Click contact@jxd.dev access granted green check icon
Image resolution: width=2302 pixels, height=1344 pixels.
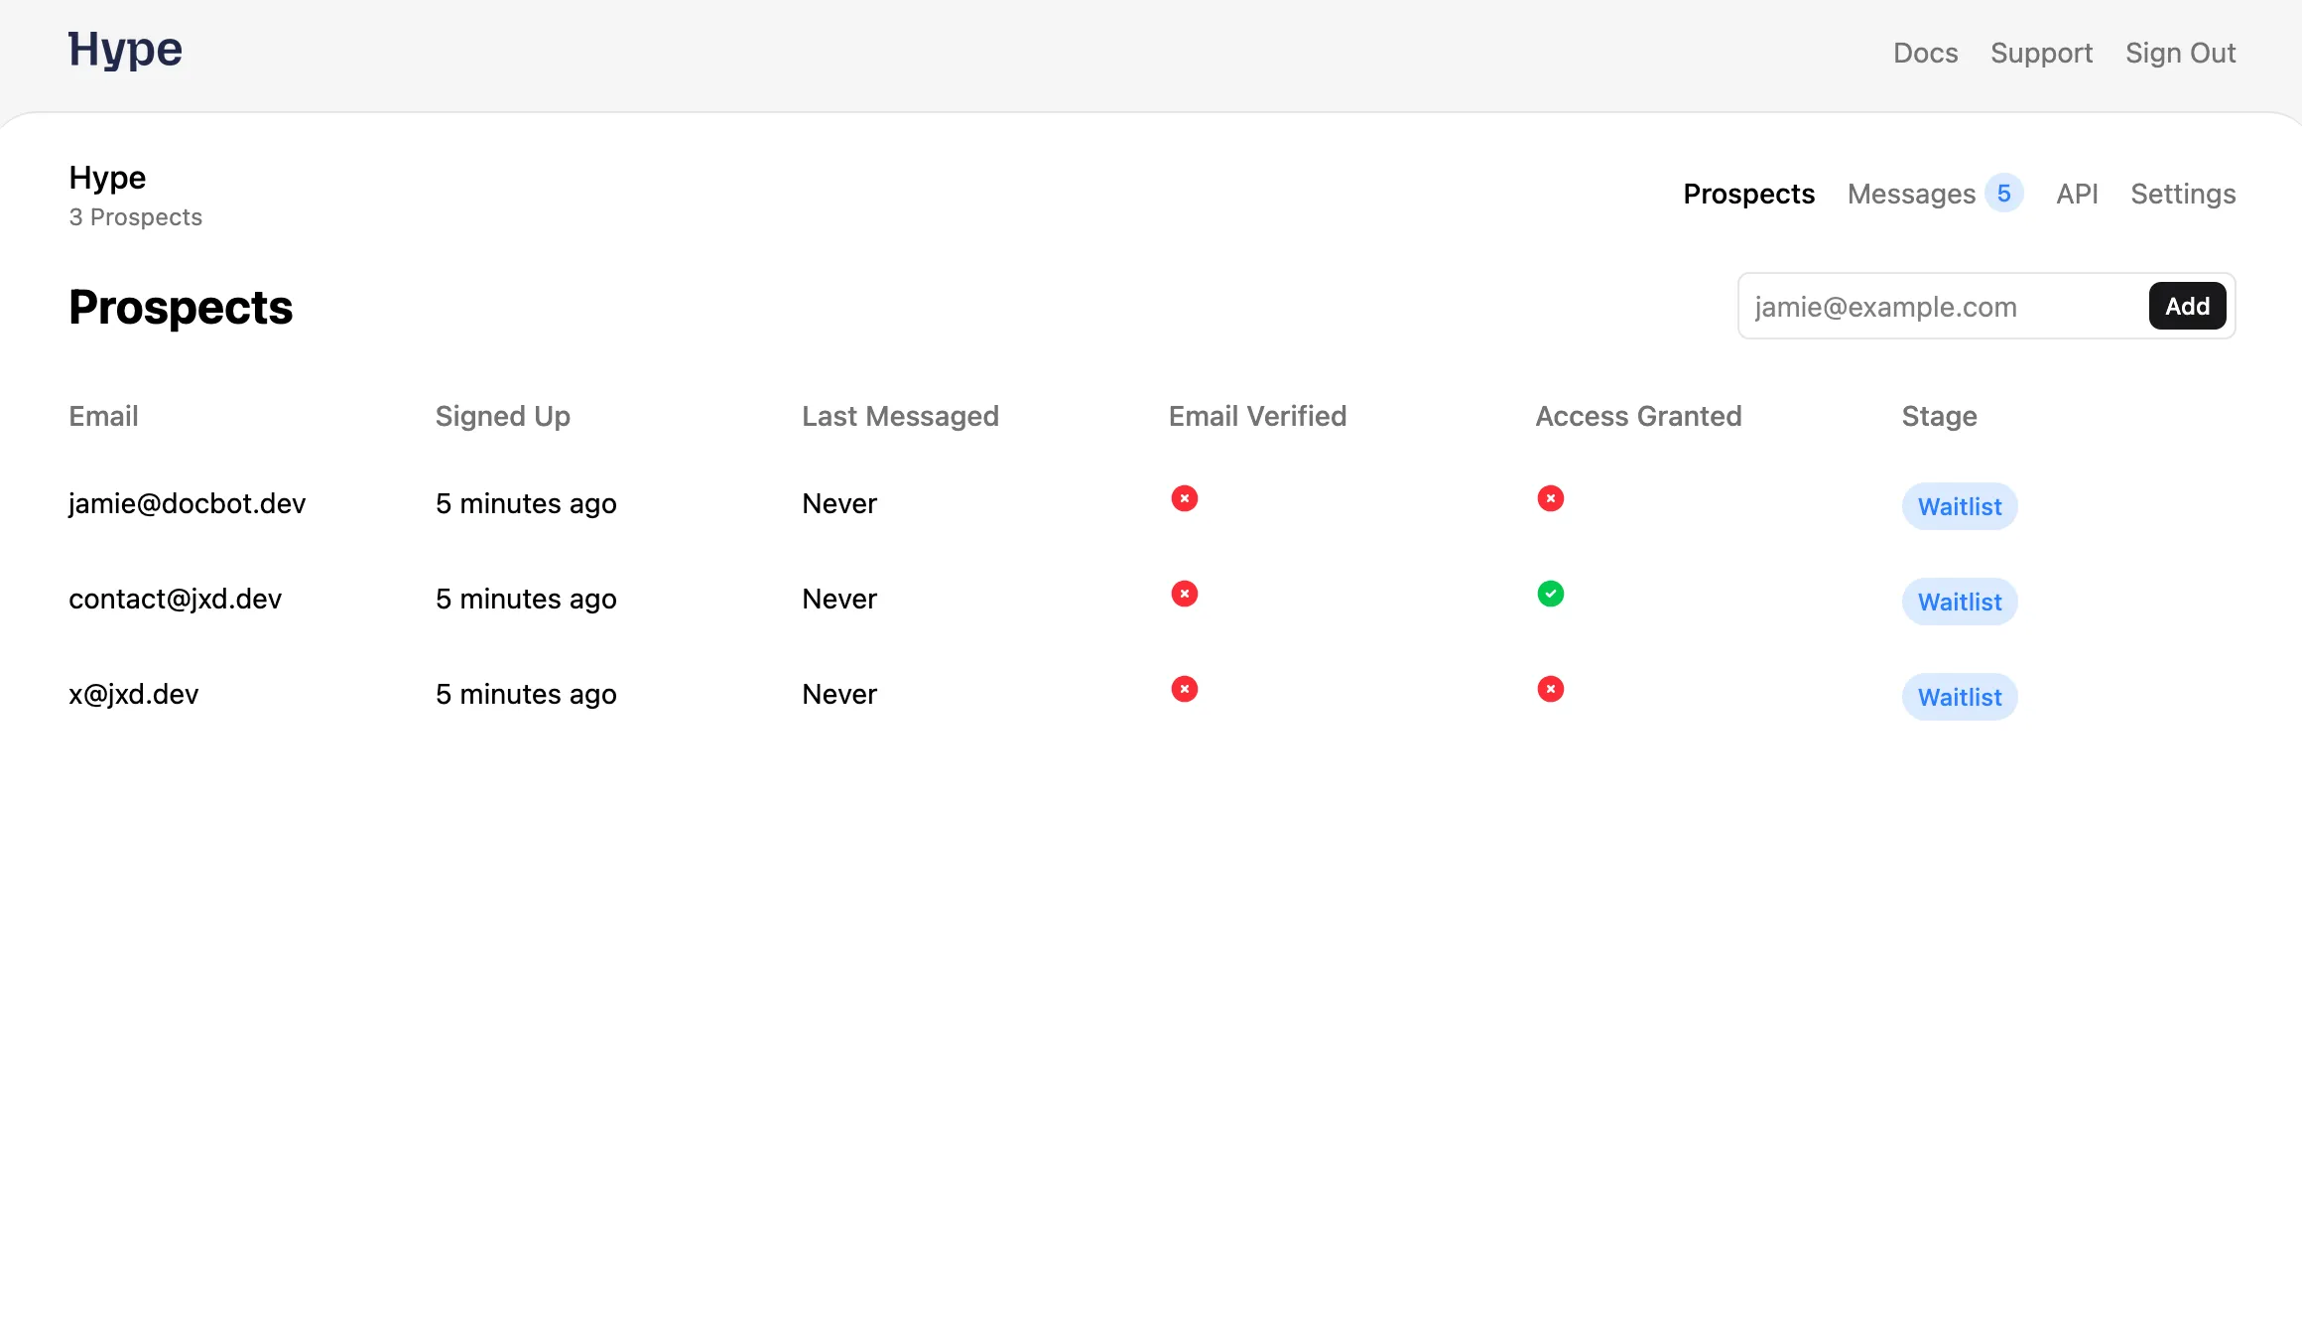pyautogui.click(x=1550, y=594)
